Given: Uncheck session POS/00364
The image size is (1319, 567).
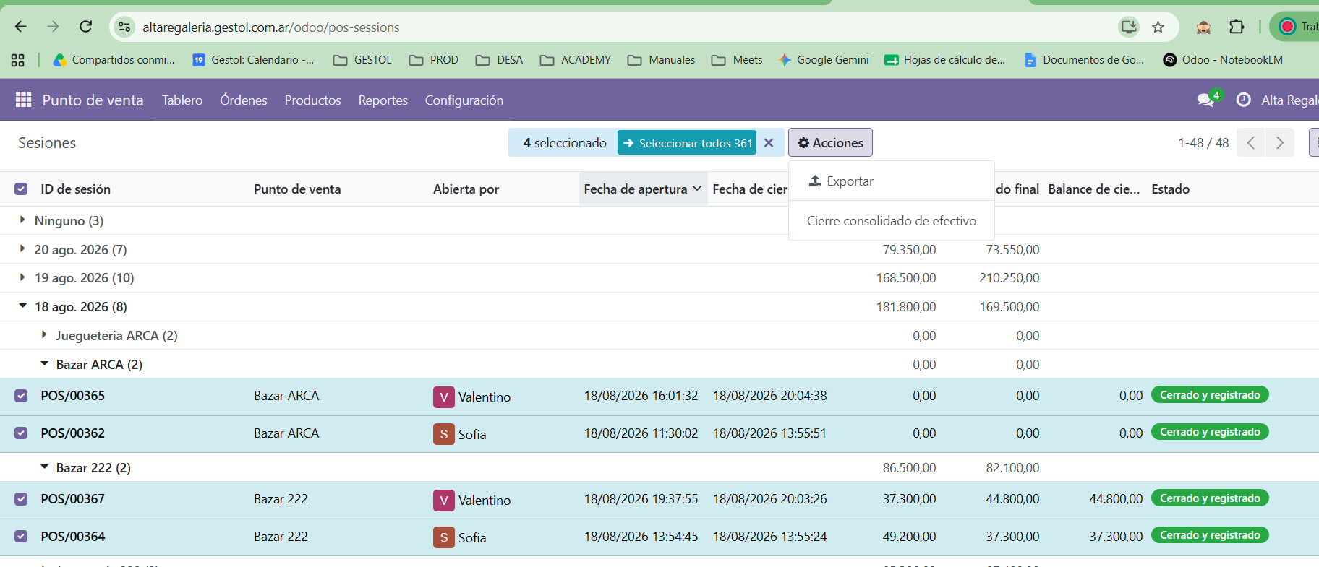Looking at the screenshot, I should point(21,537).
